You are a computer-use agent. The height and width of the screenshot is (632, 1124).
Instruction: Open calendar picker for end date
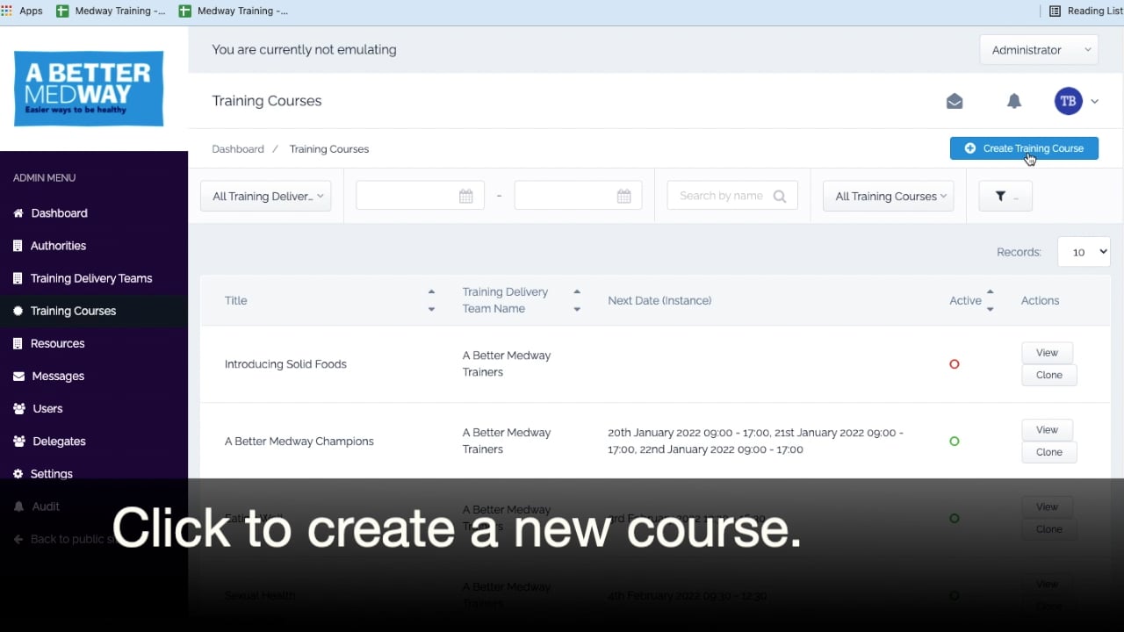click(624, 197)
